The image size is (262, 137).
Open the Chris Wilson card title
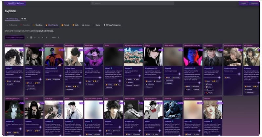pyautogui.click(x=209, y=46)
